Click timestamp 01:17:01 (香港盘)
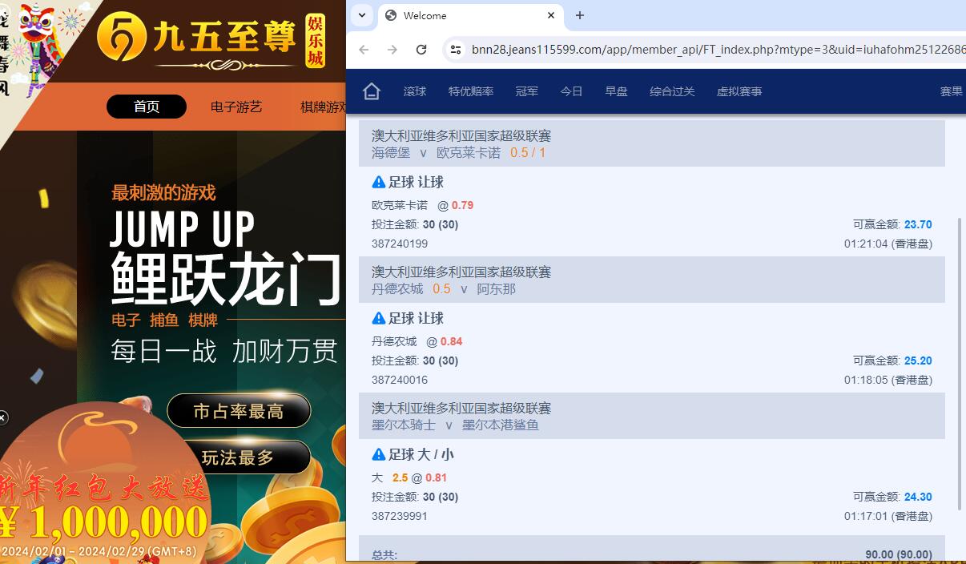Viewport: 966px width, 564px height. (888, 516)
